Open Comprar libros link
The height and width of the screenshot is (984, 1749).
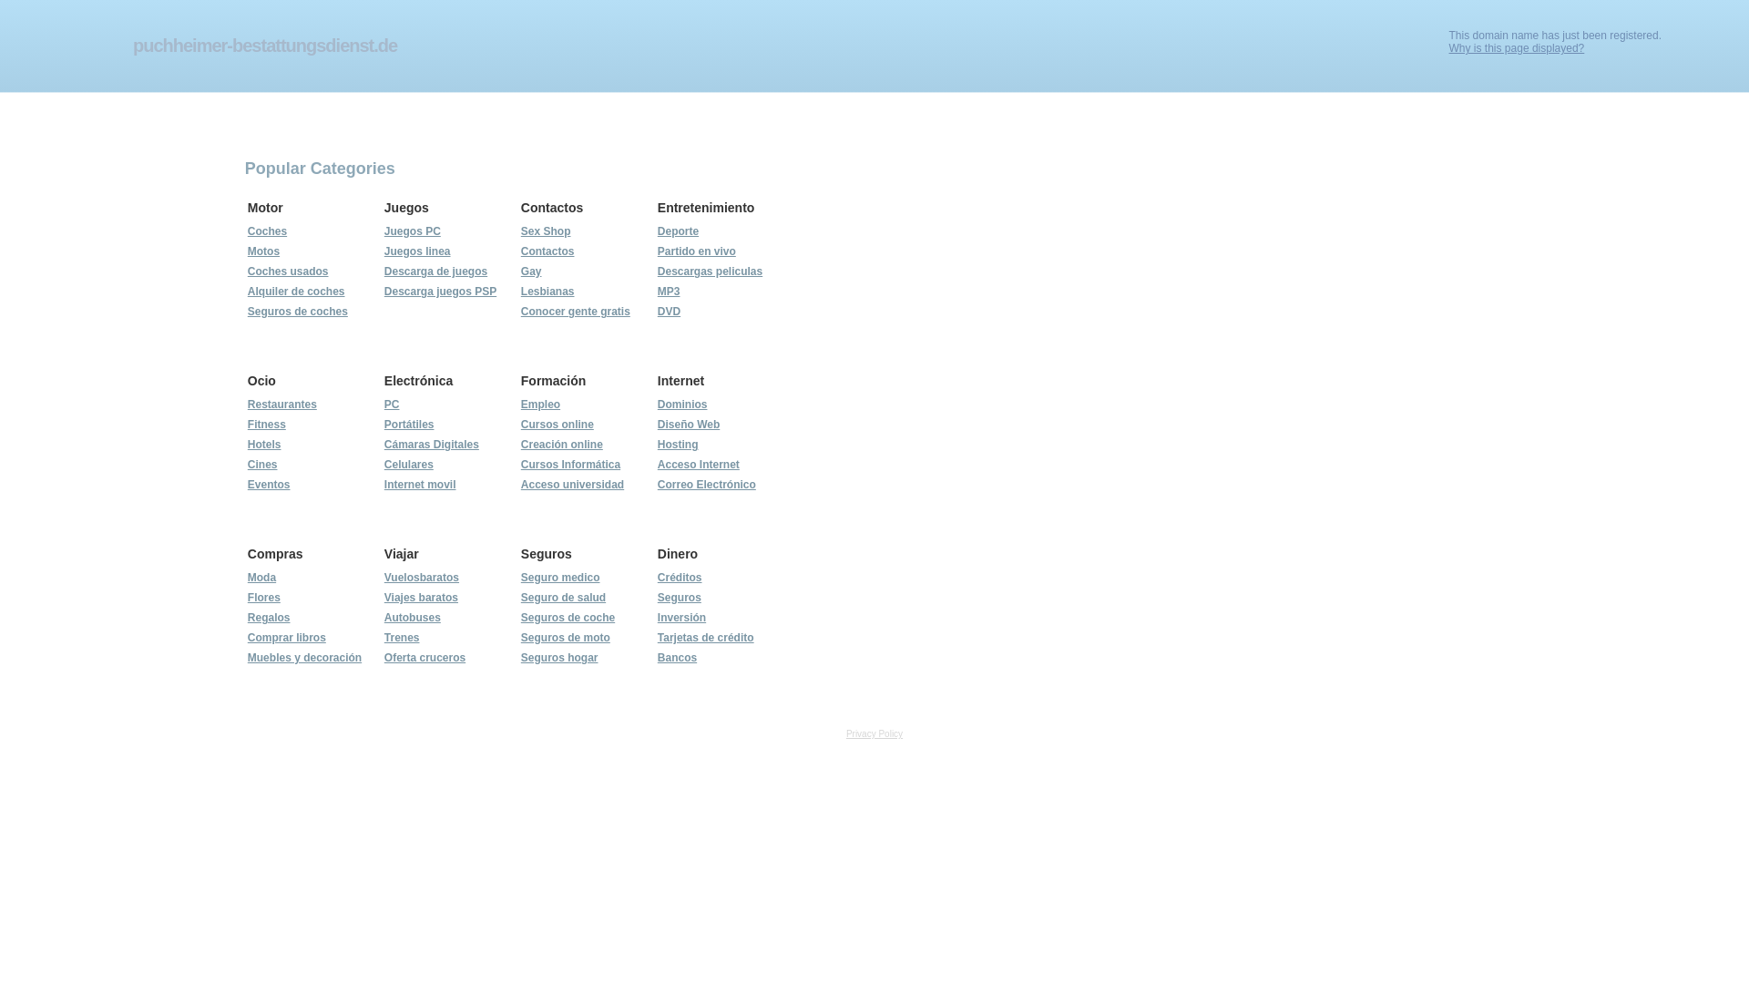287,638
